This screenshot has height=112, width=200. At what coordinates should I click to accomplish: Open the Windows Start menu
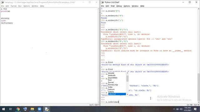[3, 109]
